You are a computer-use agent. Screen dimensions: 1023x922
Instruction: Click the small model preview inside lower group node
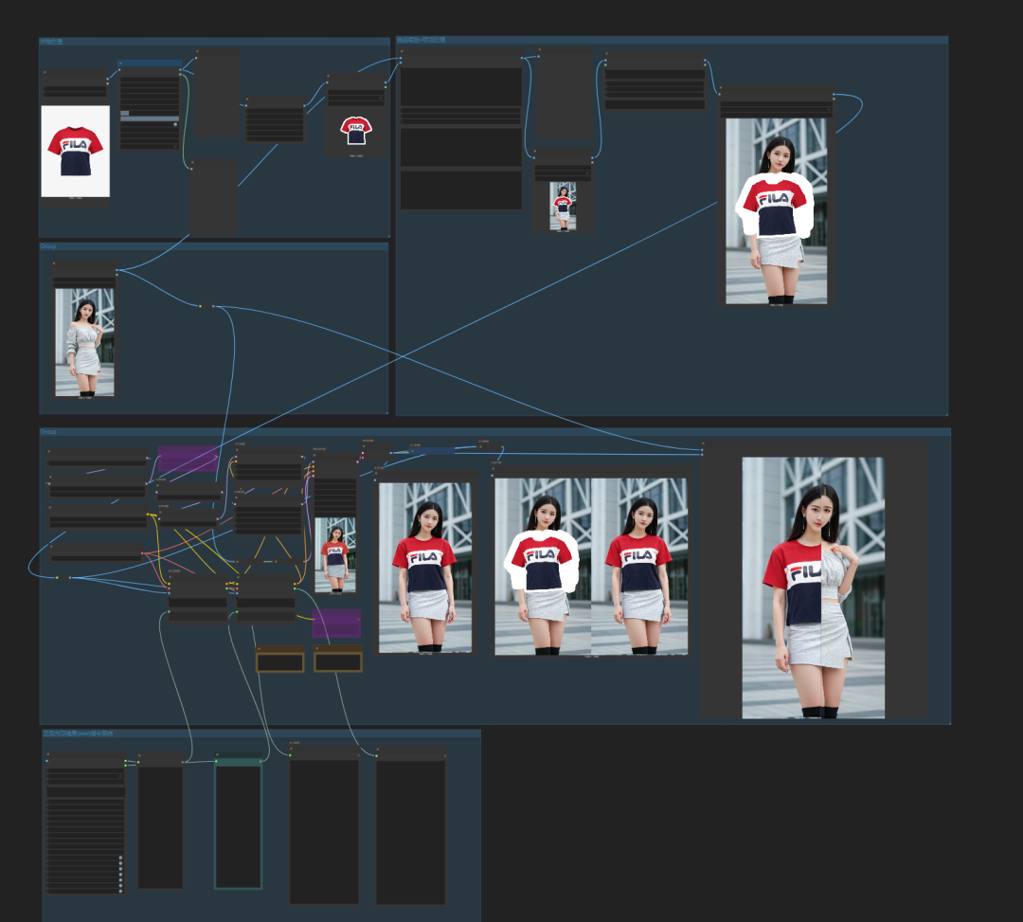(x=335, y=554)
